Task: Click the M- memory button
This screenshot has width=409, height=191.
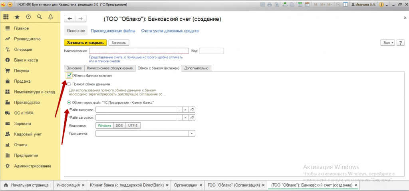Action: point(330,4)
